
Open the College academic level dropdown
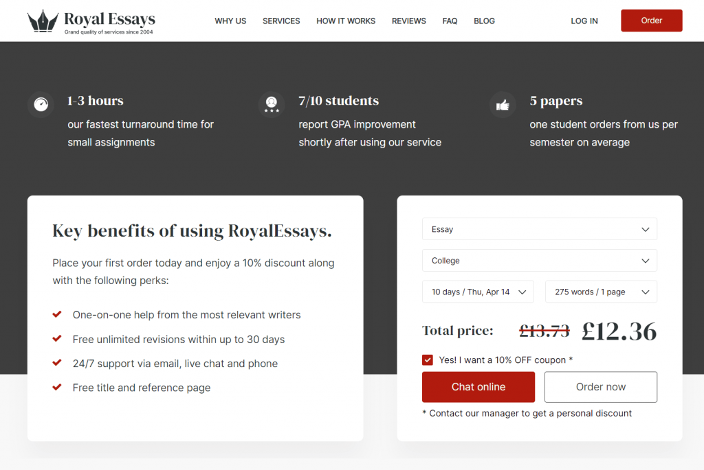[x=540, y=260]
